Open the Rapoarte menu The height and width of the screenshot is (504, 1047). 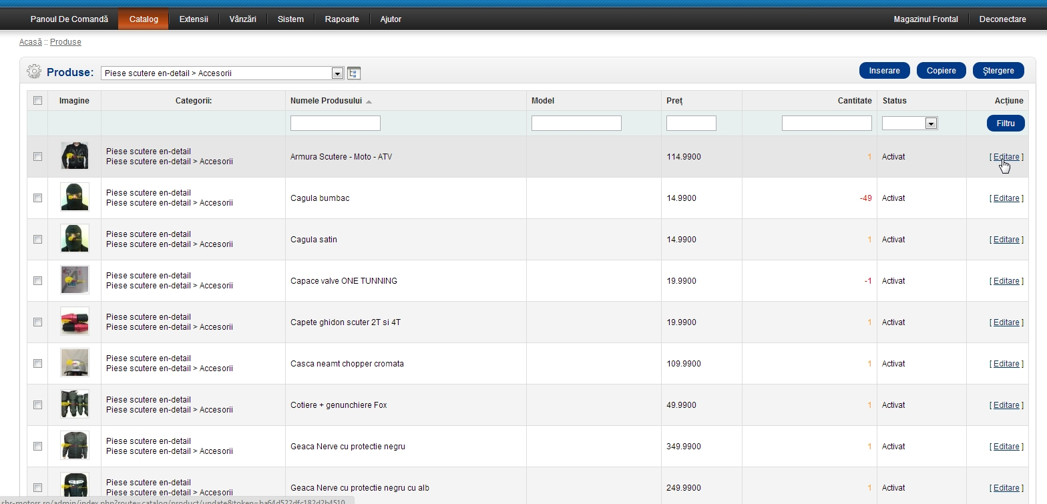point(342,19)
